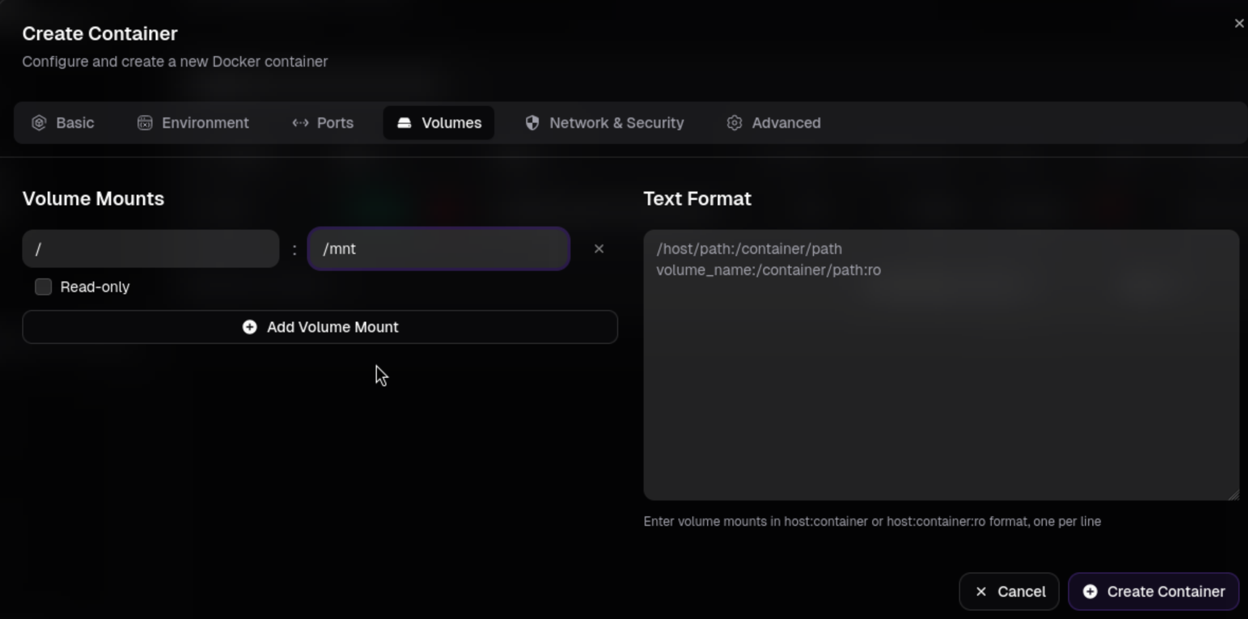This screenshot has height=619, width=1248.
Task: Click the shield icon on Network & Security
Action: click(x=532, y=123)
